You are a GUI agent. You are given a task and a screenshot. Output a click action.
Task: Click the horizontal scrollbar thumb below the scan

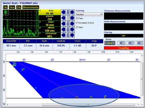tap(88, 105)
